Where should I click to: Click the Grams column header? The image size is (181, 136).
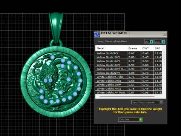click(x=134, y=48)
